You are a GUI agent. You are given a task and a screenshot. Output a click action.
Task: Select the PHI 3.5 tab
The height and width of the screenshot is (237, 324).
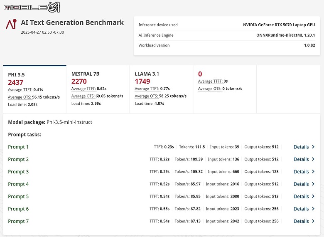[35, 89]
